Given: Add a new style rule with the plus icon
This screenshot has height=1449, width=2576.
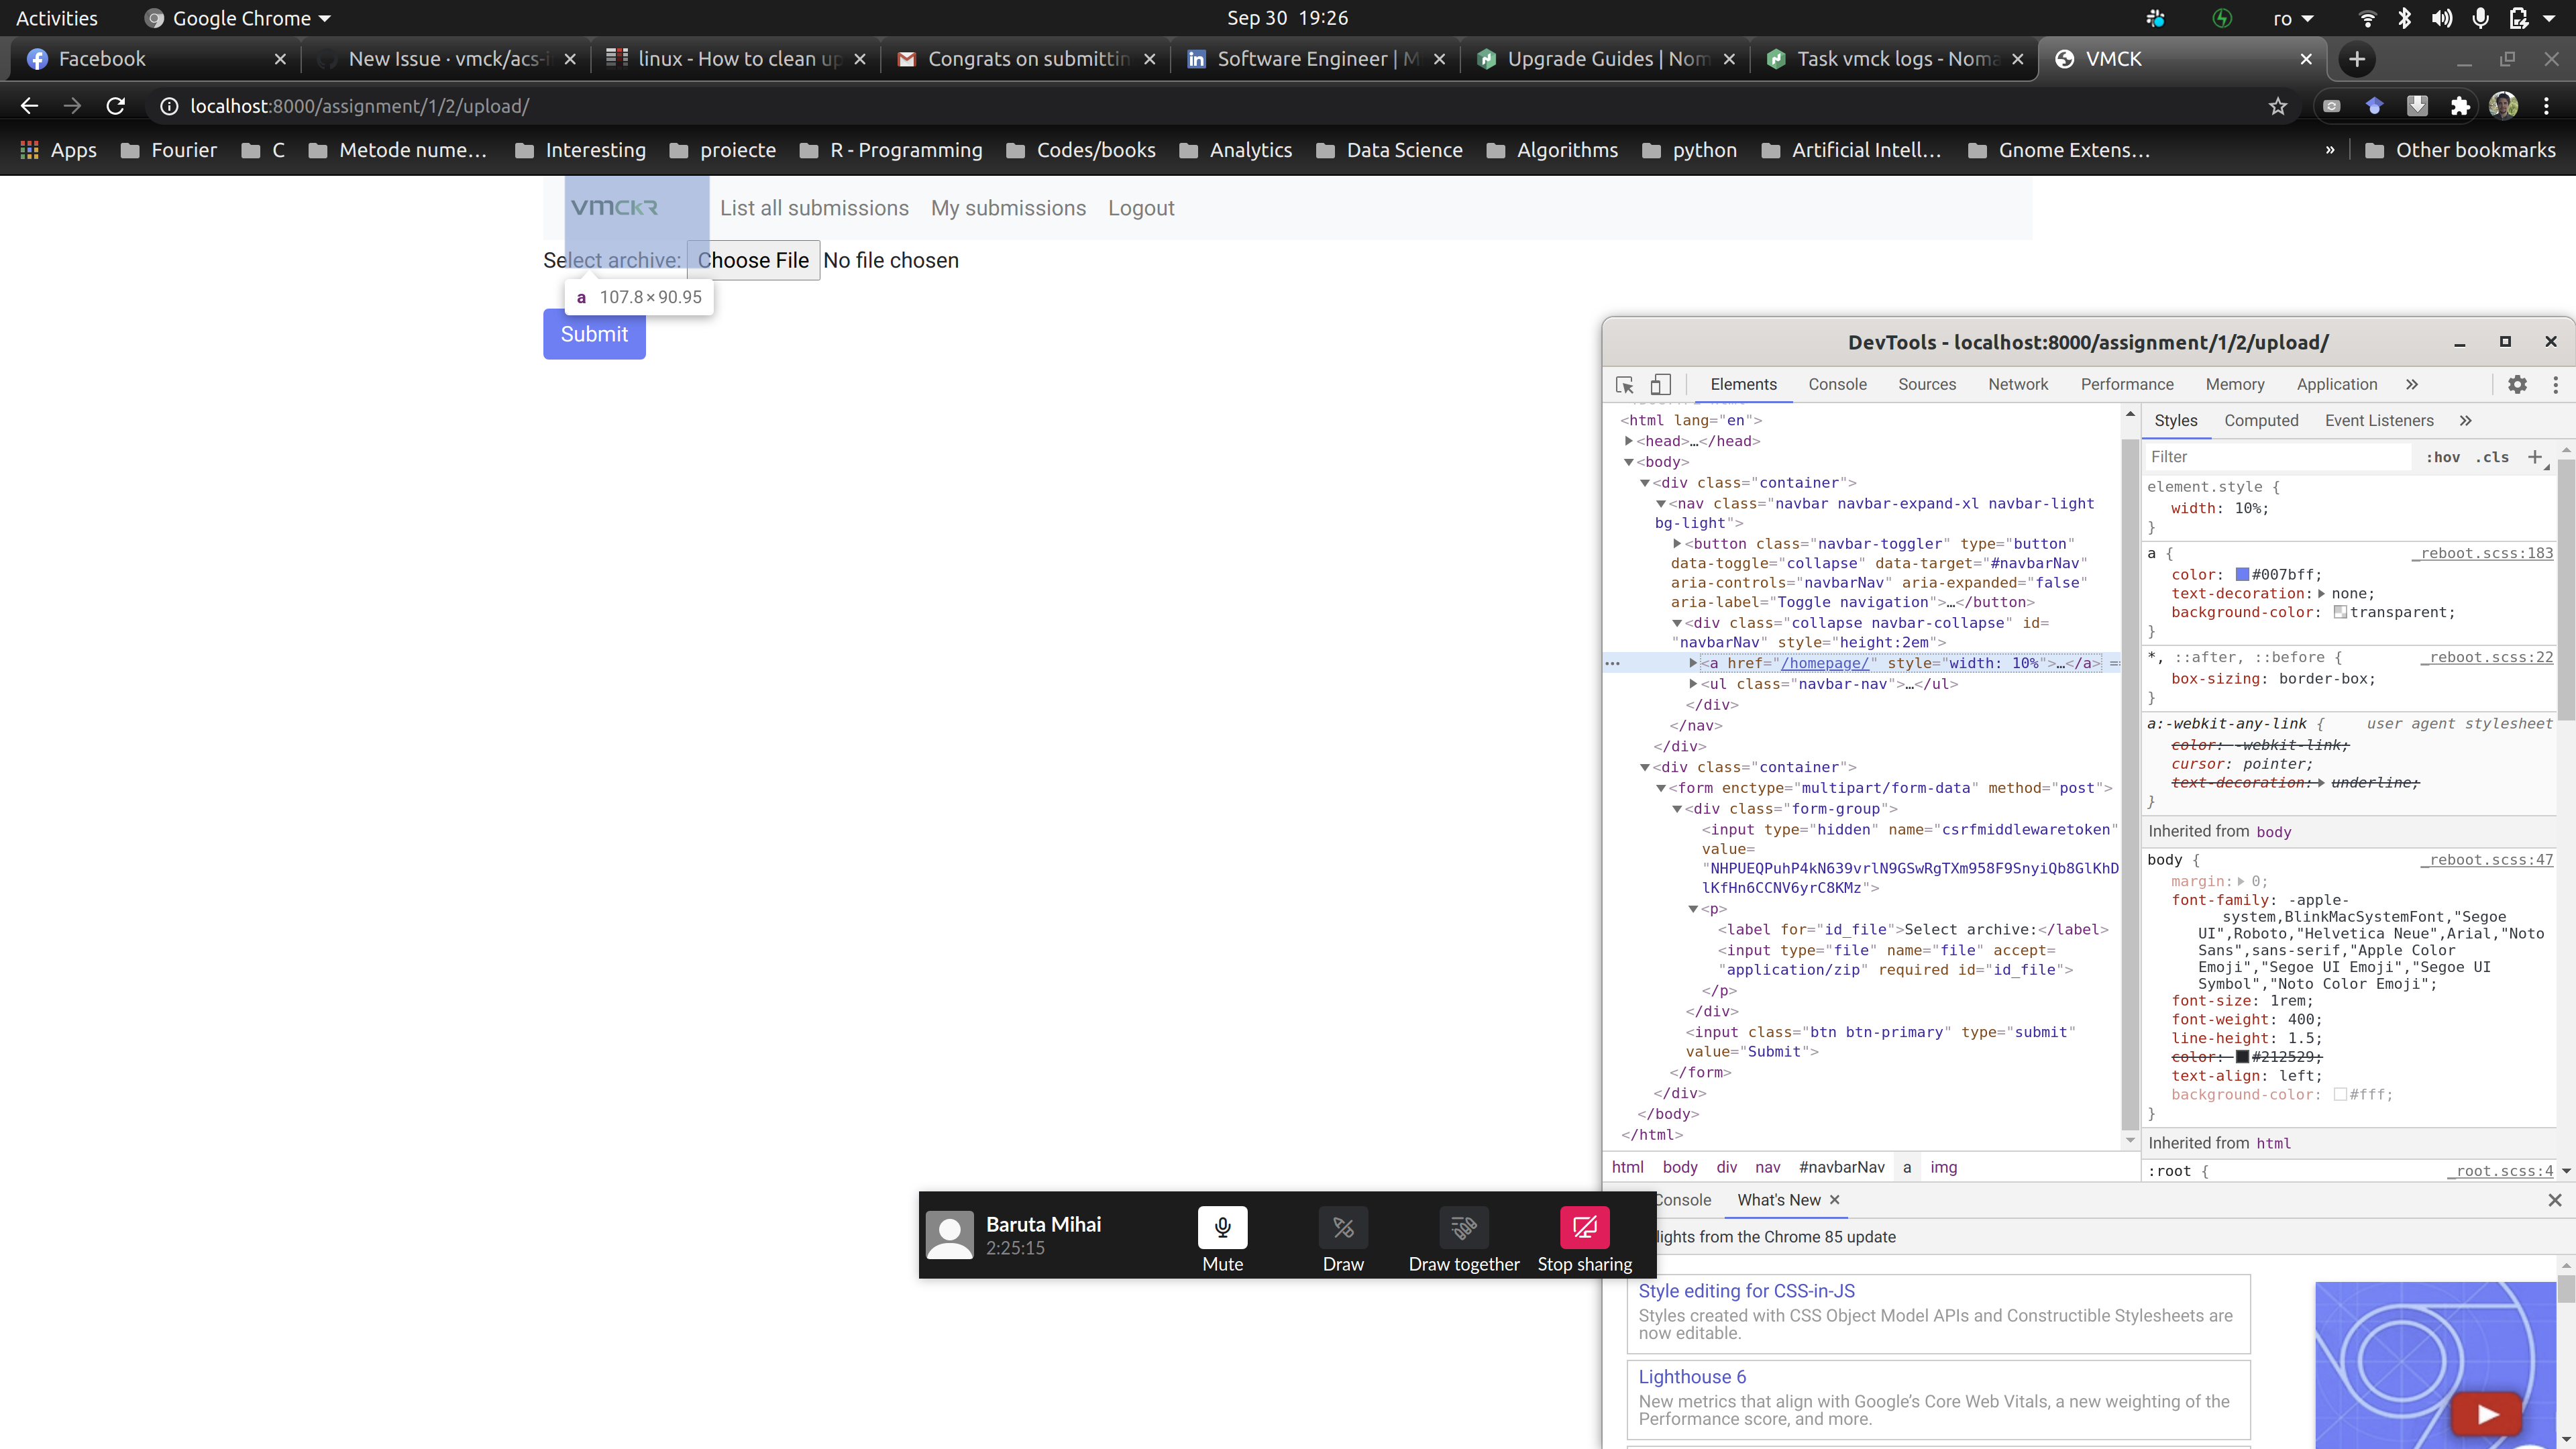Looking at the screenshot, I should pos(2534,457).
